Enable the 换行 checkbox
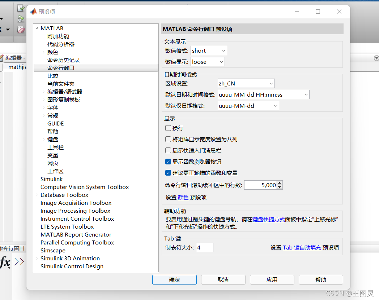Screen dimensions: 379x300 coord(168,128)
